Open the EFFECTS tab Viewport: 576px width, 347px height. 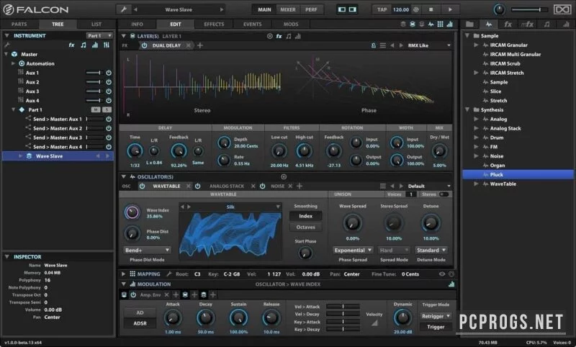(x=214, y=24)
